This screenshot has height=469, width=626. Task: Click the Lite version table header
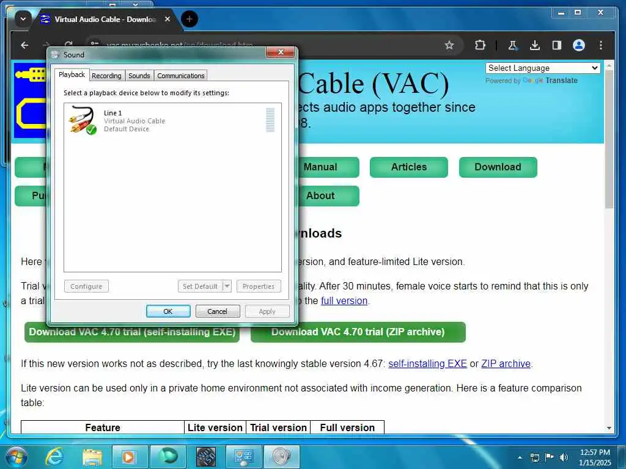click(215, 427)
